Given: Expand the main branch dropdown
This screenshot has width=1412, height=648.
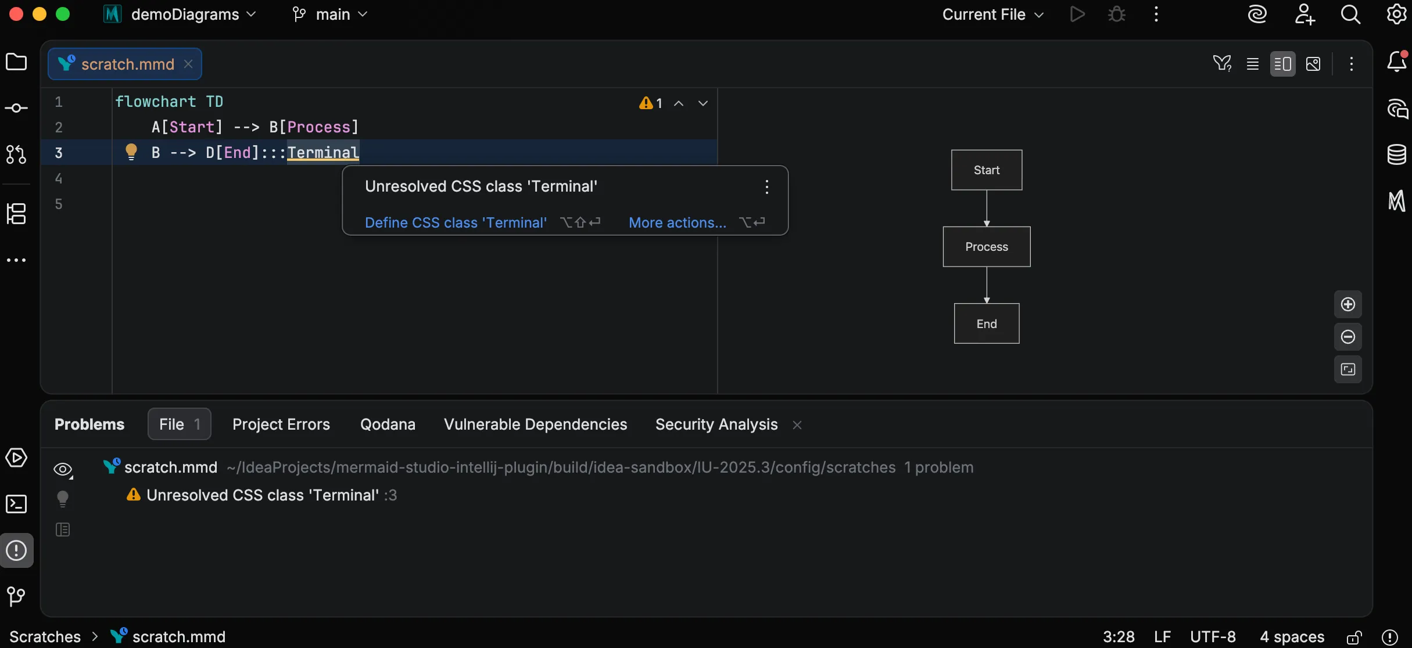Looking at the screenshot, I should click(x=332, y=15).
